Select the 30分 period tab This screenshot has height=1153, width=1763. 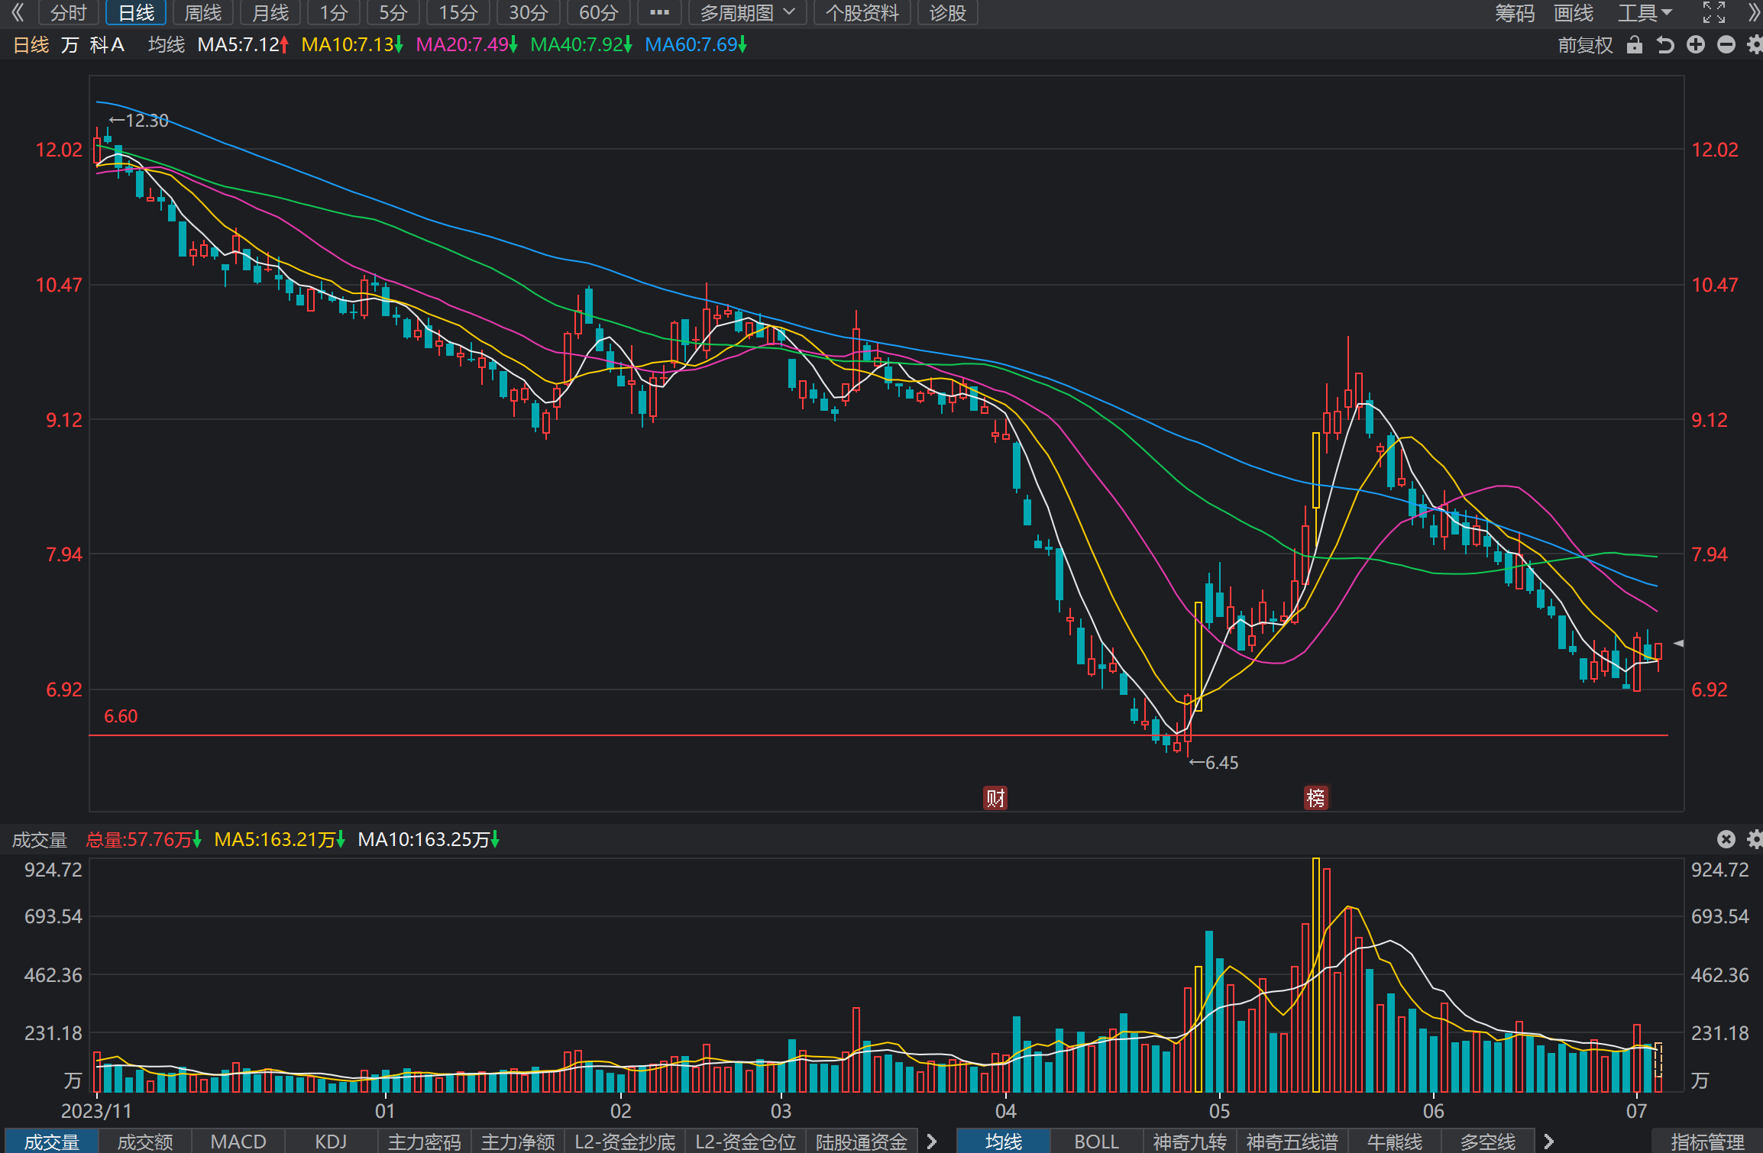(529, 12)
